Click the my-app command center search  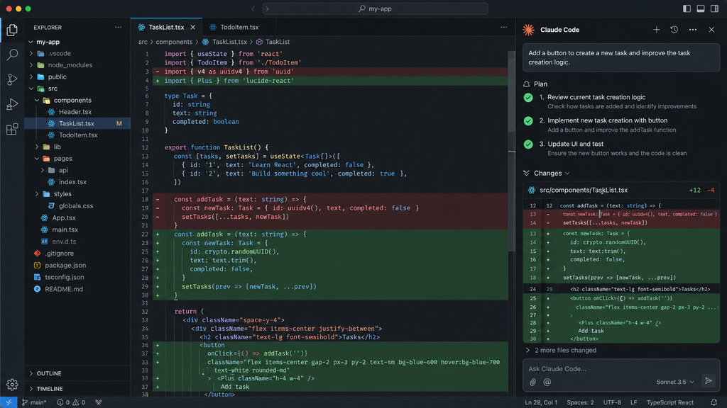375,8
